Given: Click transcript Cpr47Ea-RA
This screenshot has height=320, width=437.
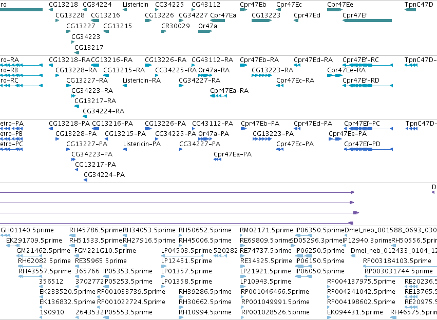Looking at the screenshot, I should pos(230,90).
